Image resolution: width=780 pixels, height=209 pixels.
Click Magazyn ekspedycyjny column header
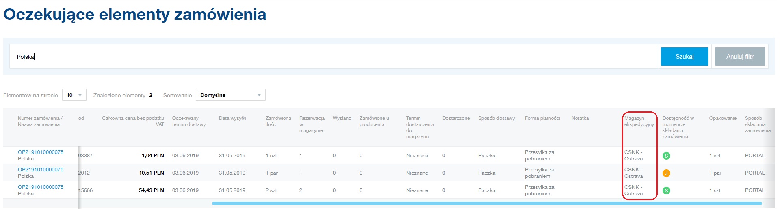639,122
